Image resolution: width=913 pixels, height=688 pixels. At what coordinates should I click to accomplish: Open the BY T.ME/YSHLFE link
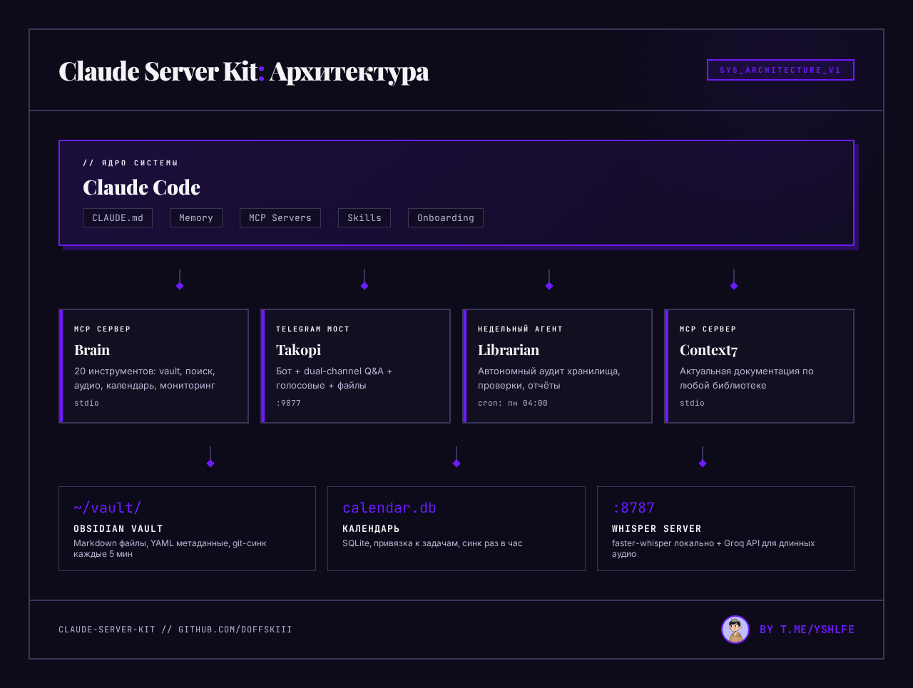[x=807, y=630]
